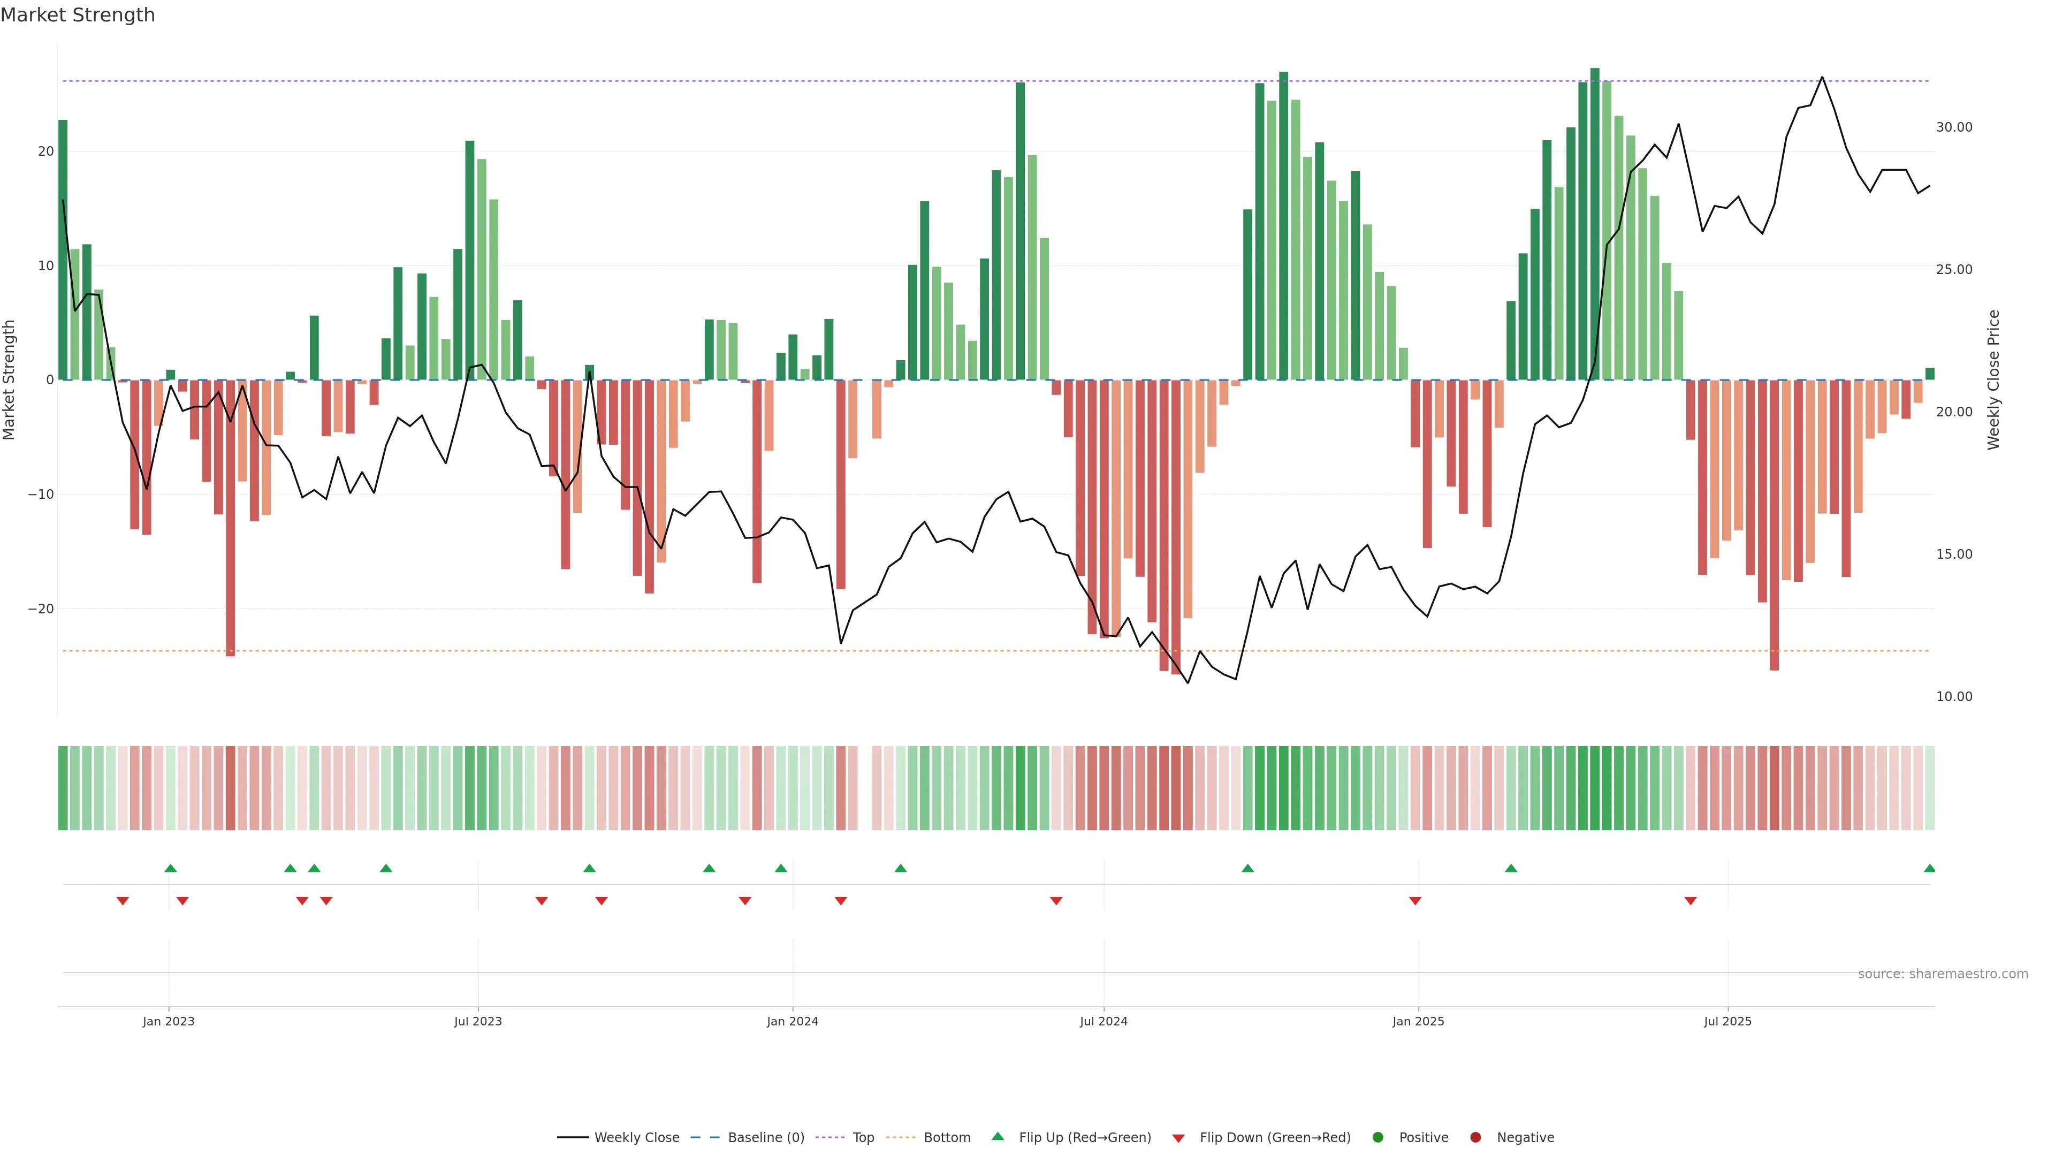Click the first red flip-down triangle at far left

click(x=123, y=901)
